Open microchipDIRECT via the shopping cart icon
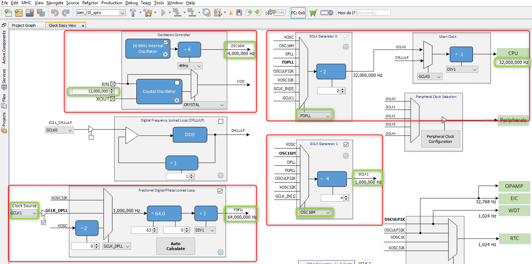 [313, 12]
